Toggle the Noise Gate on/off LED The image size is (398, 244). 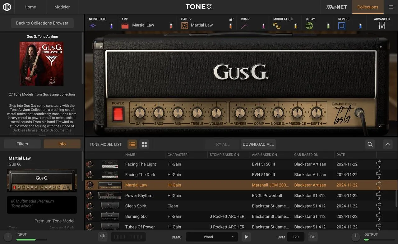tap(111, 26)
